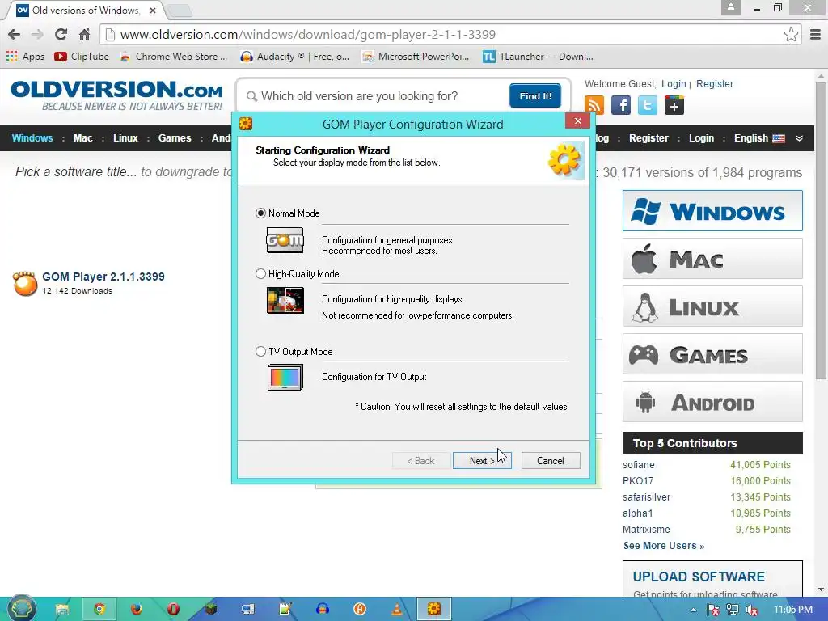Select the Normal Mode radio button
The width and height of the screenshot is (828, 621).
tap(260, 213)
